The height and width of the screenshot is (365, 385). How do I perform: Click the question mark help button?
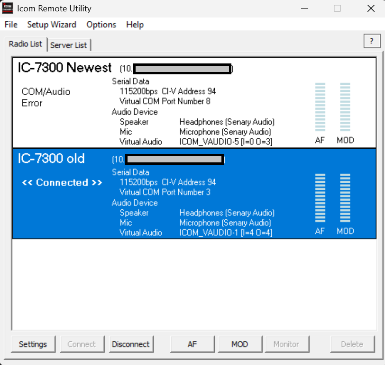pos(372,42)
